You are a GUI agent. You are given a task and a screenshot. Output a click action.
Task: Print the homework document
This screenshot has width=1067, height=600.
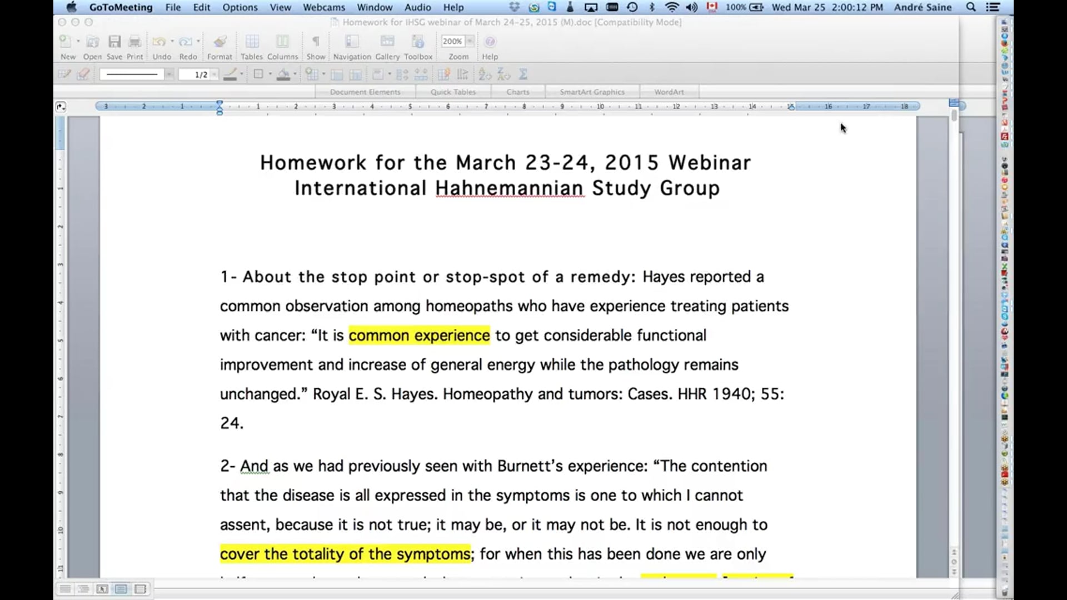[134, 41]
